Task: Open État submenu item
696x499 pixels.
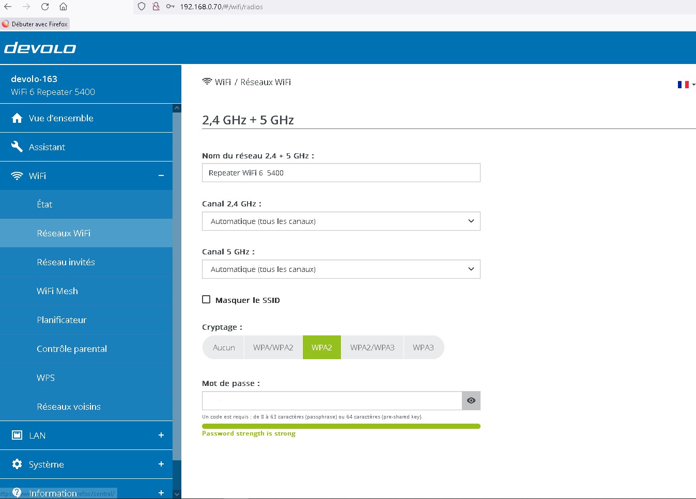Action: [x=86, y=204]
